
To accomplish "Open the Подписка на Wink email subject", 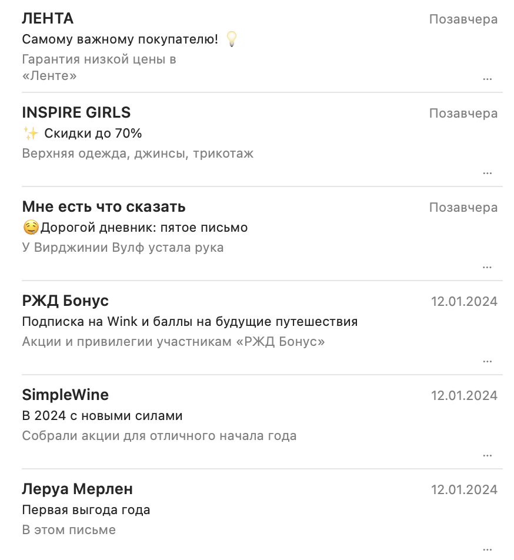I will [x=190, y=322].
